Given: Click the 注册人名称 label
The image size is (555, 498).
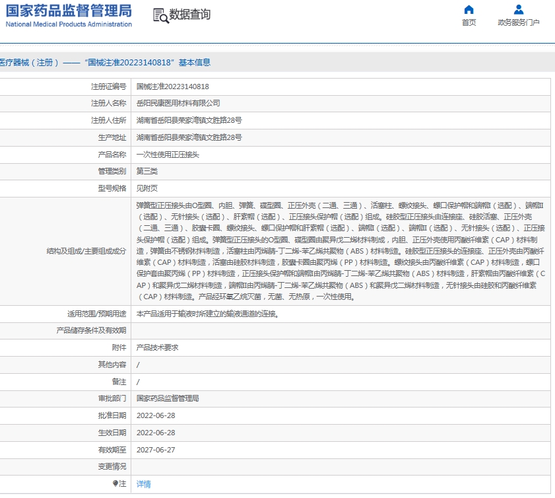Looking at the screenshot, I should click(x=109, y=103).
